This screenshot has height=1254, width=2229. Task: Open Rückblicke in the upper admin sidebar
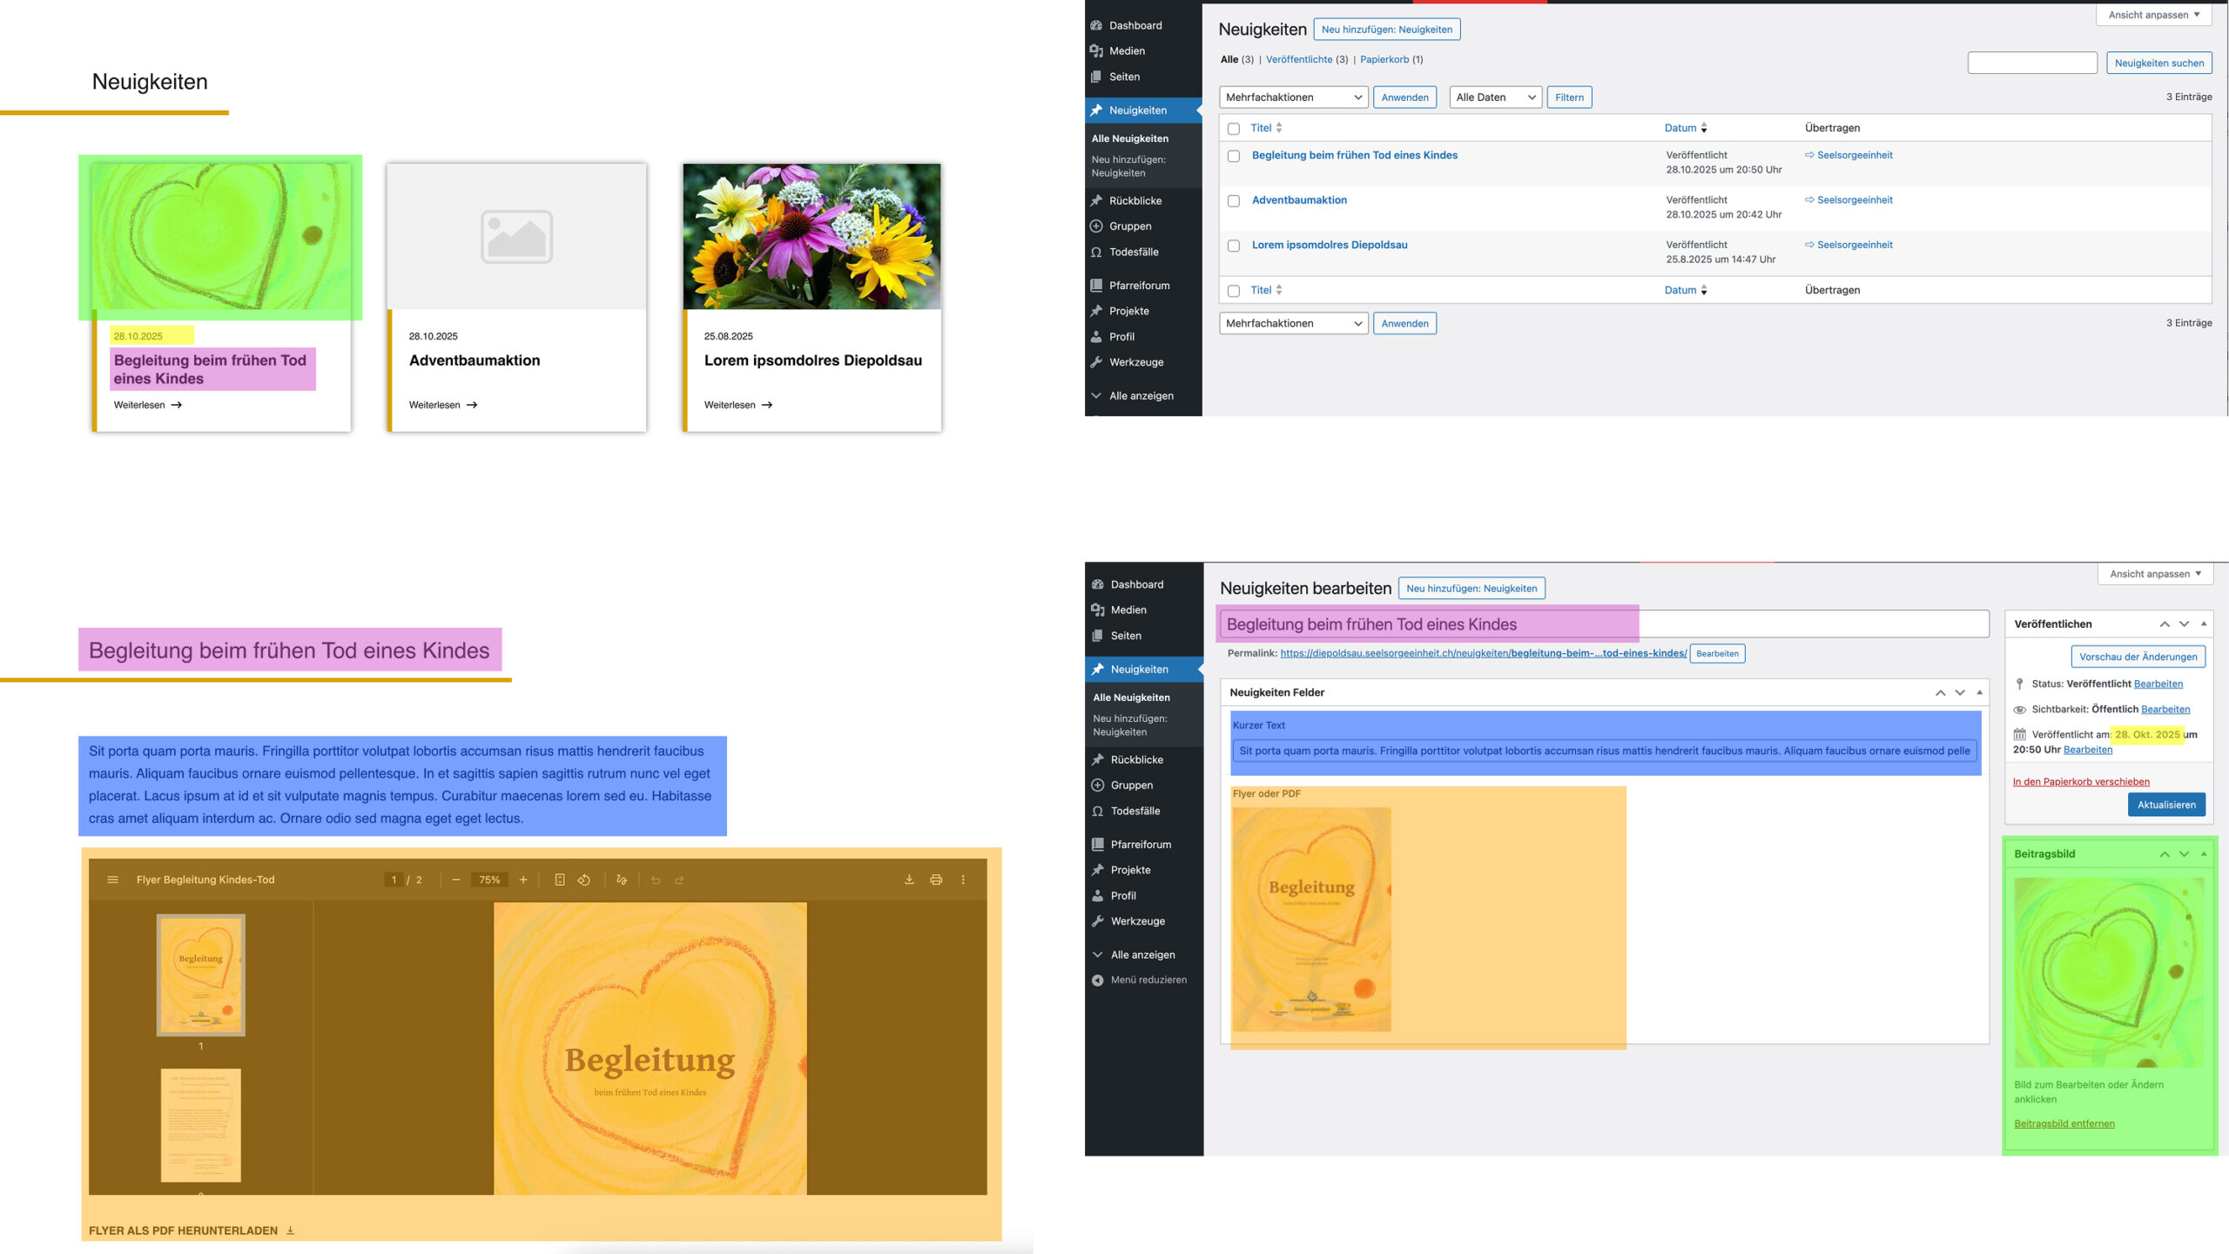(x=1135, y=200)
